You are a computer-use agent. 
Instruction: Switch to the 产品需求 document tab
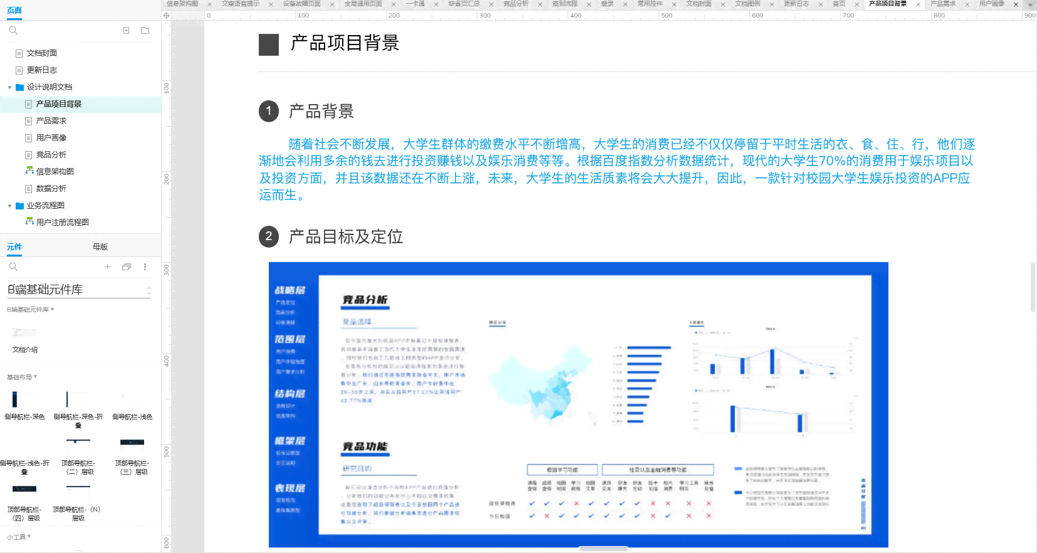click(943, 4)
